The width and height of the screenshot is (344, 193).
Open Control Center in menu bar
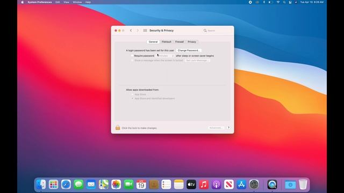coord(290,2)
